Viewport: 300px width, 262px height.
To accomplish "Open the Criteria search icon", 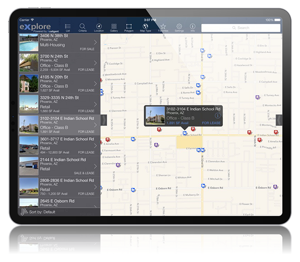I will [82, 27].
